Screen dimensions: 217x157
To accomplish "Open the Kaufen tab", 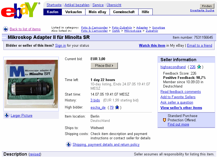I will [x=53, y=12].
